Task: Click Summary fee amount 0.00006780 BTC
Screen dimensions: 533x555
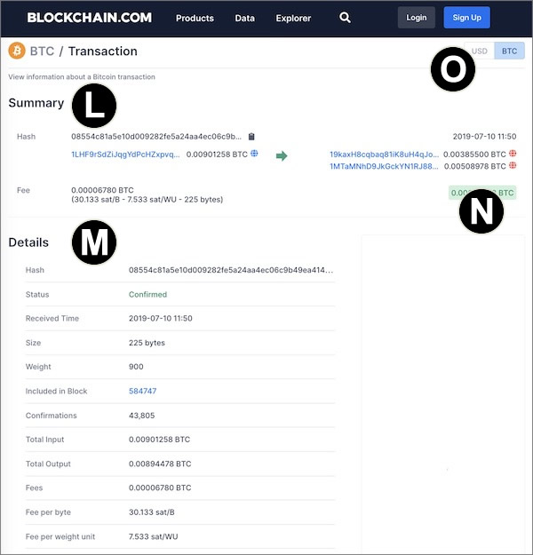Action: click(x=102, y=190)
